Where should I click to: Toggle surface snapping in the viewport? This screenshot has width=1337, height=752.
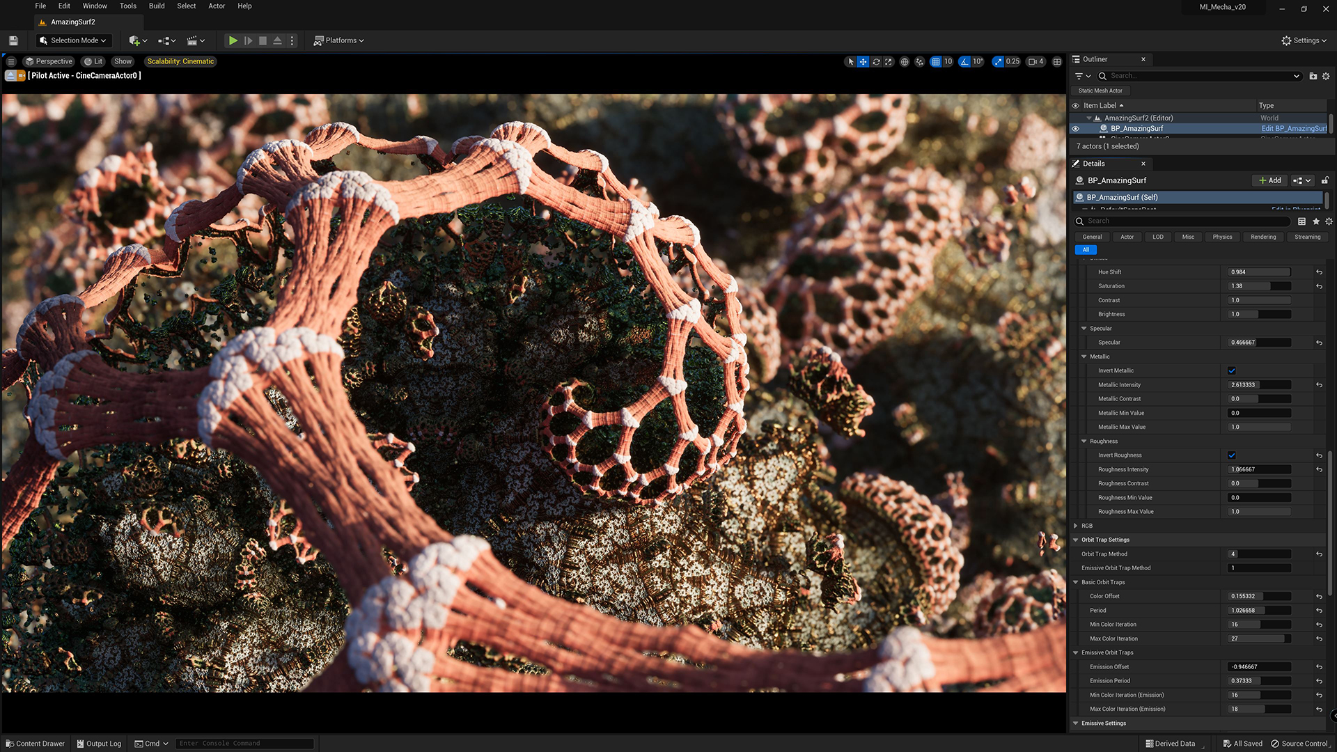tap(919, 62)
